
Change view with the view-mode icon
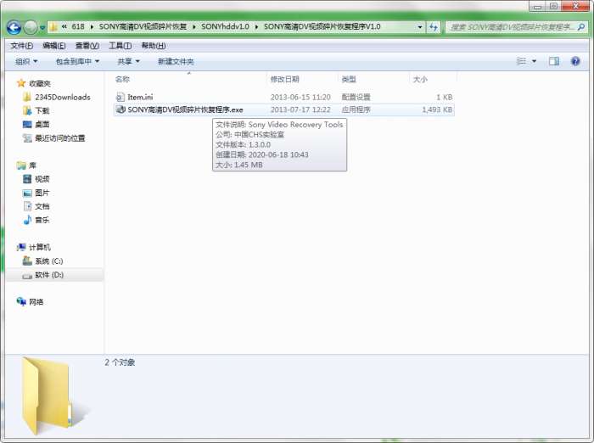pos(521,61)
